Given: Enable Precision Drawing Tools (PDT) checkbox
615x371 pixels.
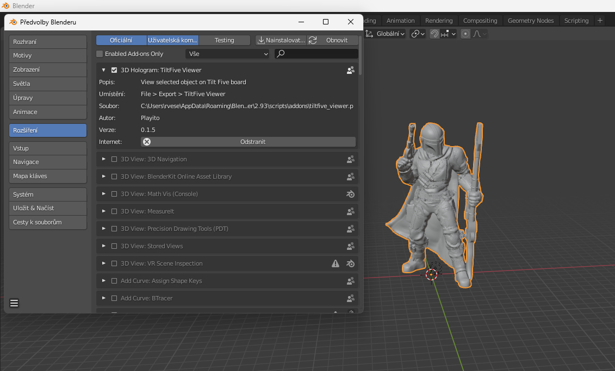Looking at the screenshot, I should click(x=114, y=229).
